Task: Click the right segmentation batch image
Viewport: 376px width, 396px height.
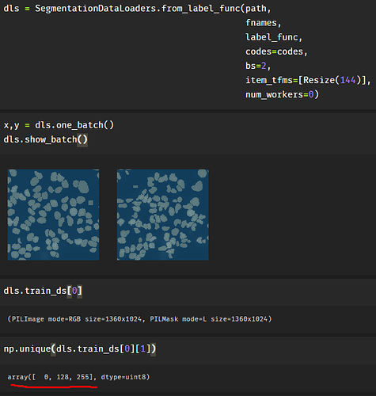Action: tap(163, 215)
